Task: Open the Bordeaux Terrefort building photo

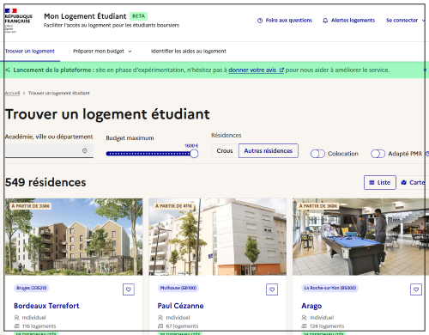Action: (74, 237)
